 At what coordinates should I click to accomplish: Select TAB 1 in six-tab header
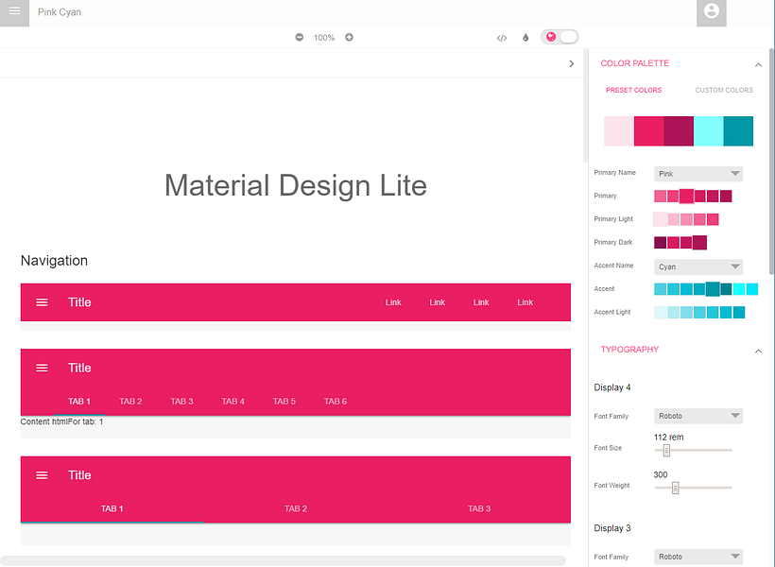coord(79,402)
